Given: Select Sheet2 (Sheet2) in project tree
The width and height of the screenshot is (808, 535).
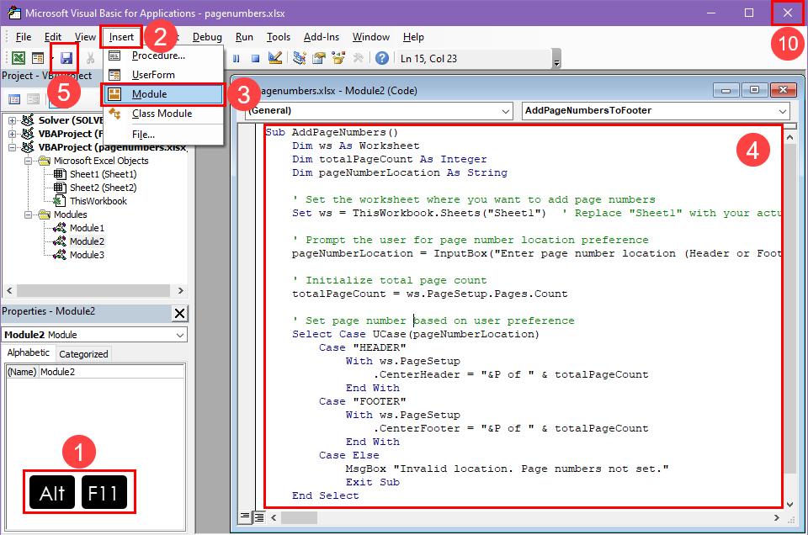Looking at the screenshot, I should [103, 188].
